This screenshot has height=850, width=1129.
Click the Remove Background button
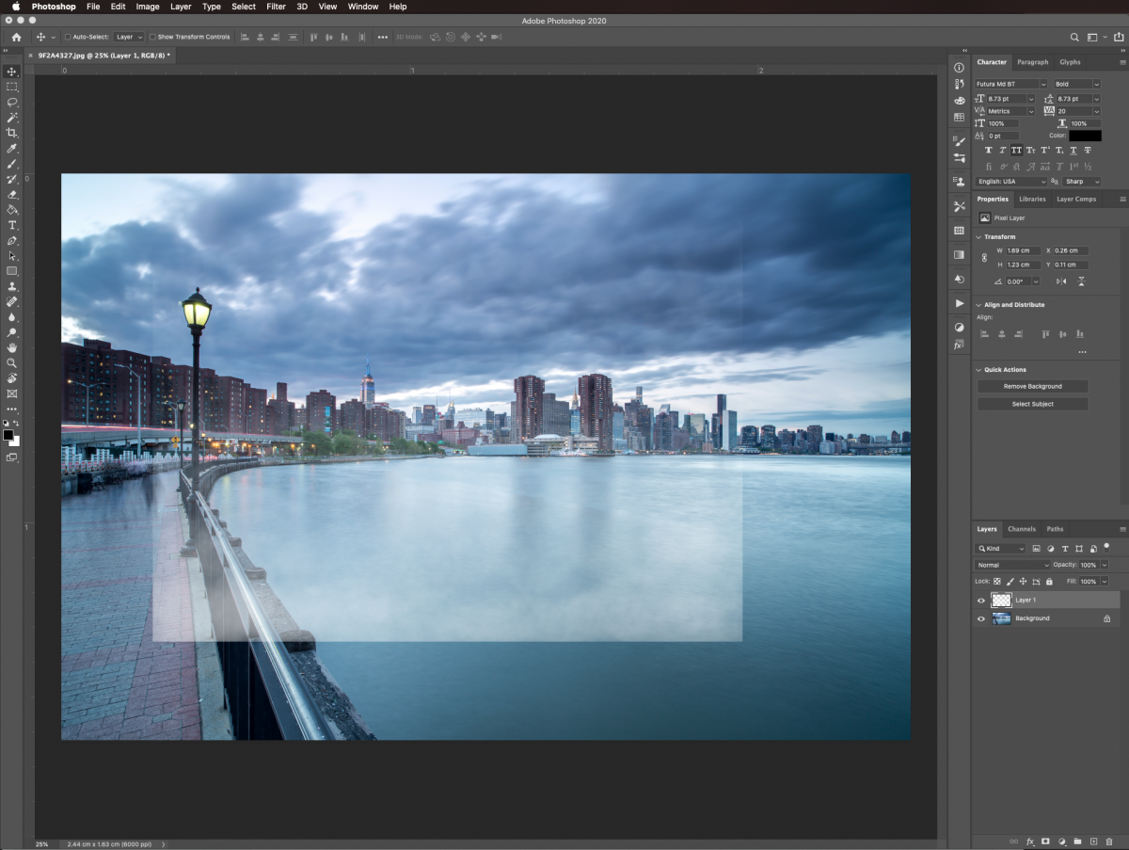[1032, 386]
